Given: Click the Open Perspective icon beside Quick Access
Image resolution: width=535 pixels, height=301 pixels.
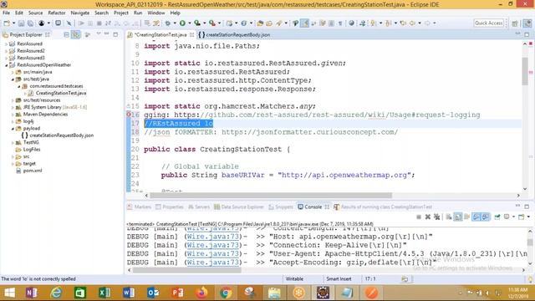Looking at the screenshot, I should 515,23.
